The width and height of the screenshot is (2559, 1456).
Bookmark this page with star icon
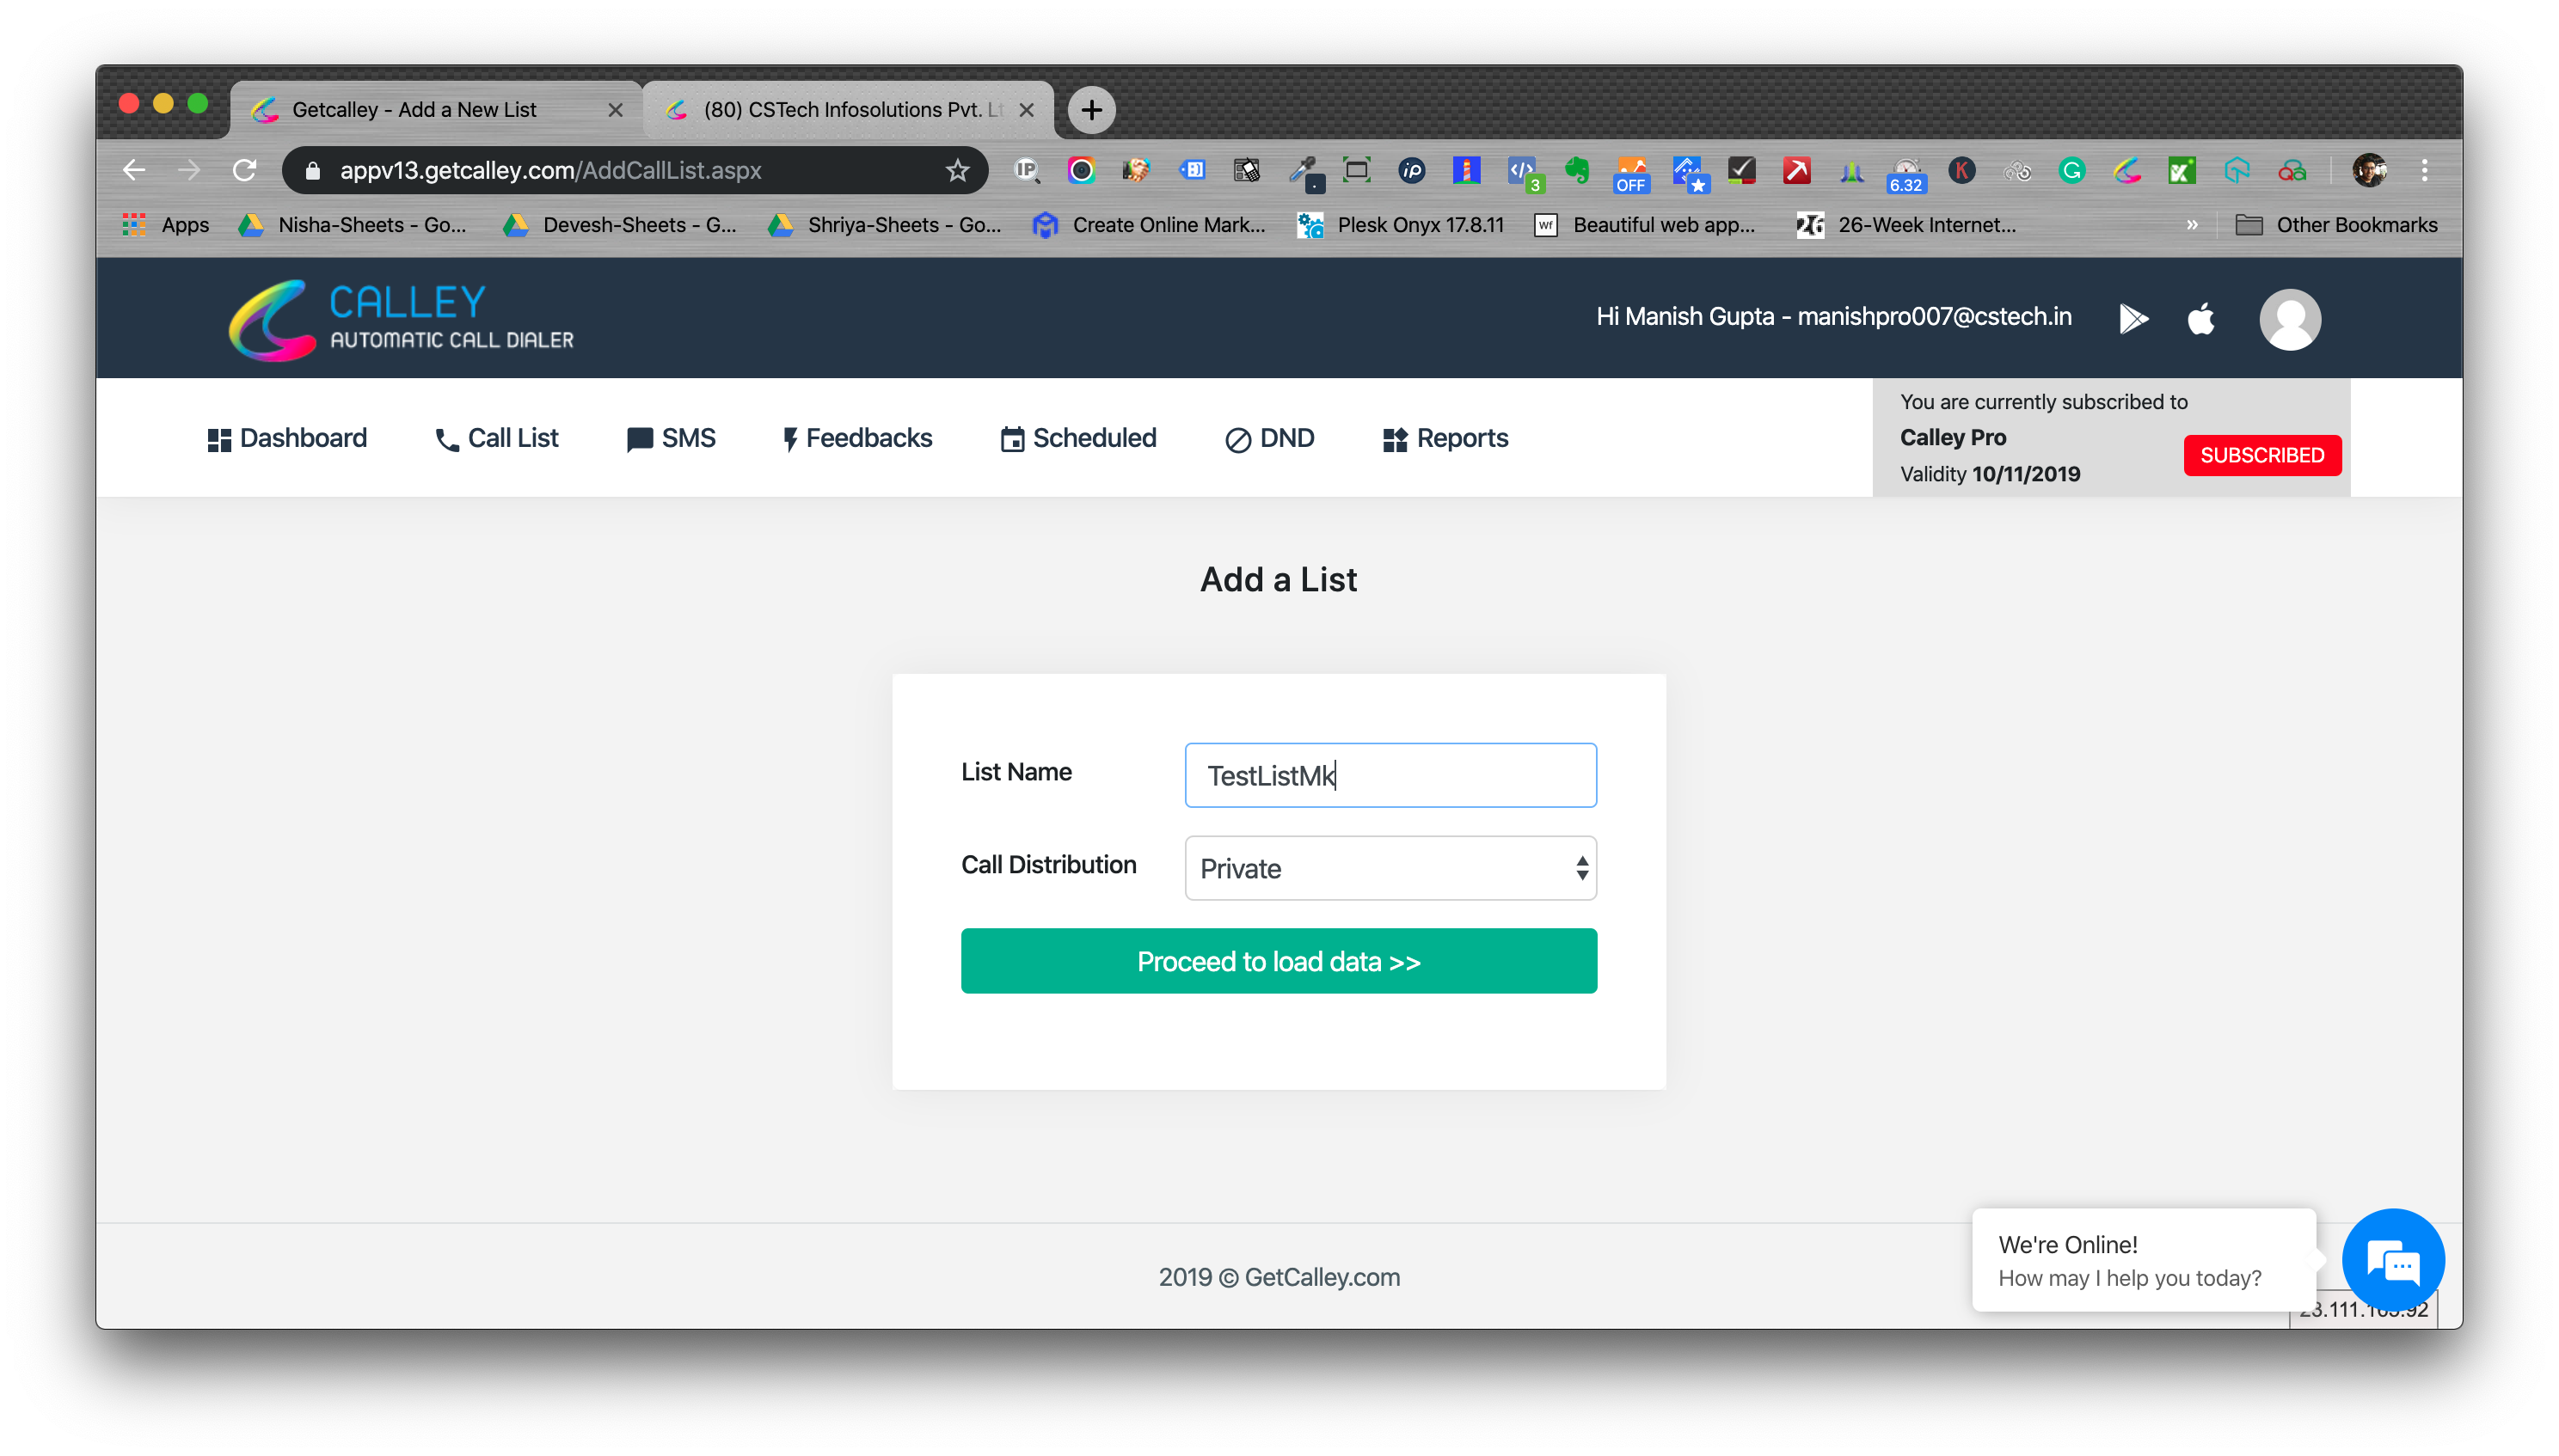[x=957, y=170]
